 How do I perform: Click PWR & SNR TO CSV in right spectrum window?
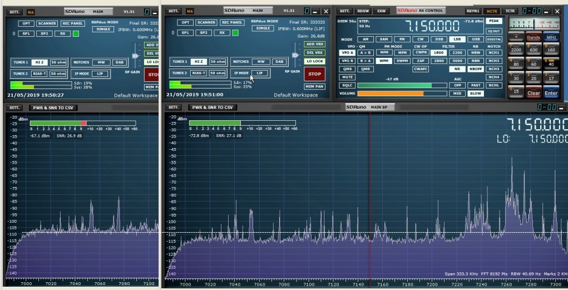(213, 107)
